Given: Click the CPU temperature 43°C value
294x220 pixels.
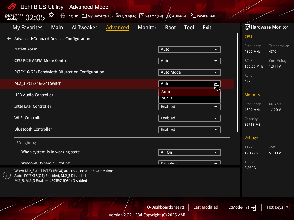Looking at the screenshot, I should 273,52.
